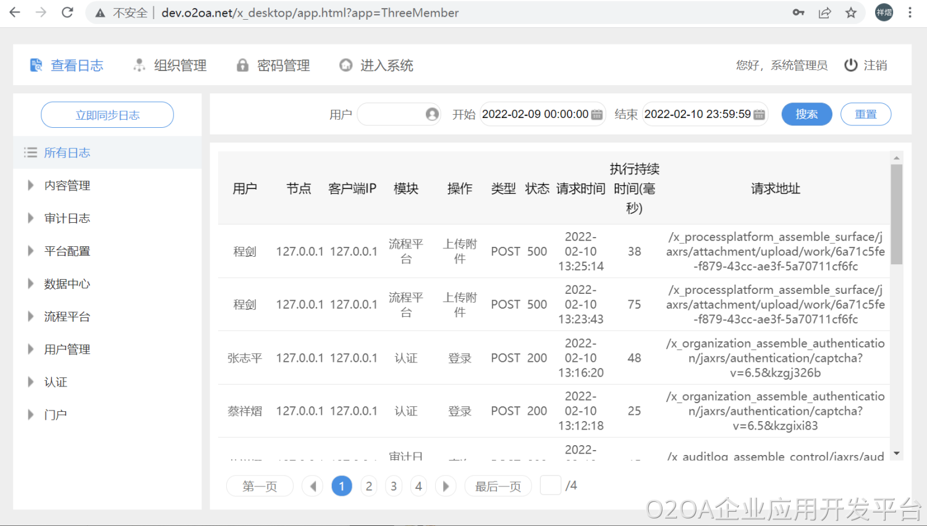This screenshot has width=927, height=526.
Task: Click the user picker icon in 用户 field
Action: pyautogui.click(x=432, y=114)
